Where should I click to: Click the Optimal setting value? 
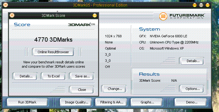coord(110,48)
